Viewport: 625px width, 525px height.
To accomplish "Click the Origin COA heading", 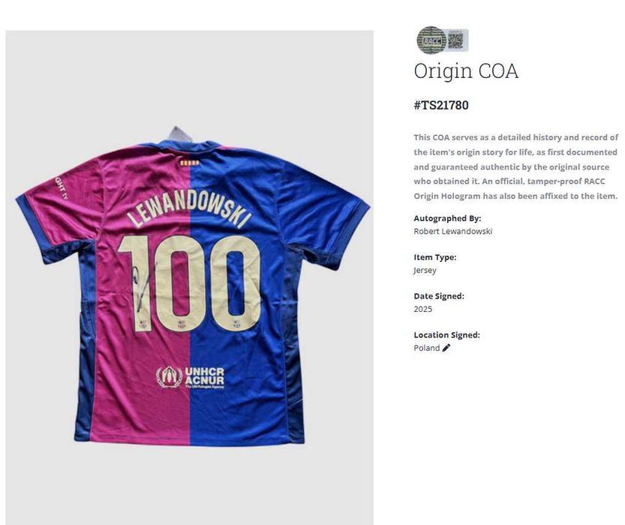I will pyautogui.click(x=466, y=71).
